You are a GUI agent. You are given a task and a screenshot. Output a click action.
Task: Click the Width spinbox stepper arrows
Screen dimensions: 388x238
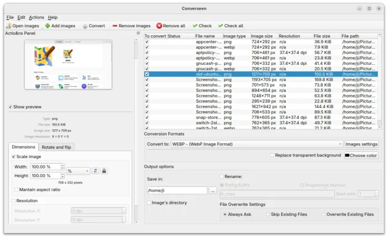pos(62,167)
